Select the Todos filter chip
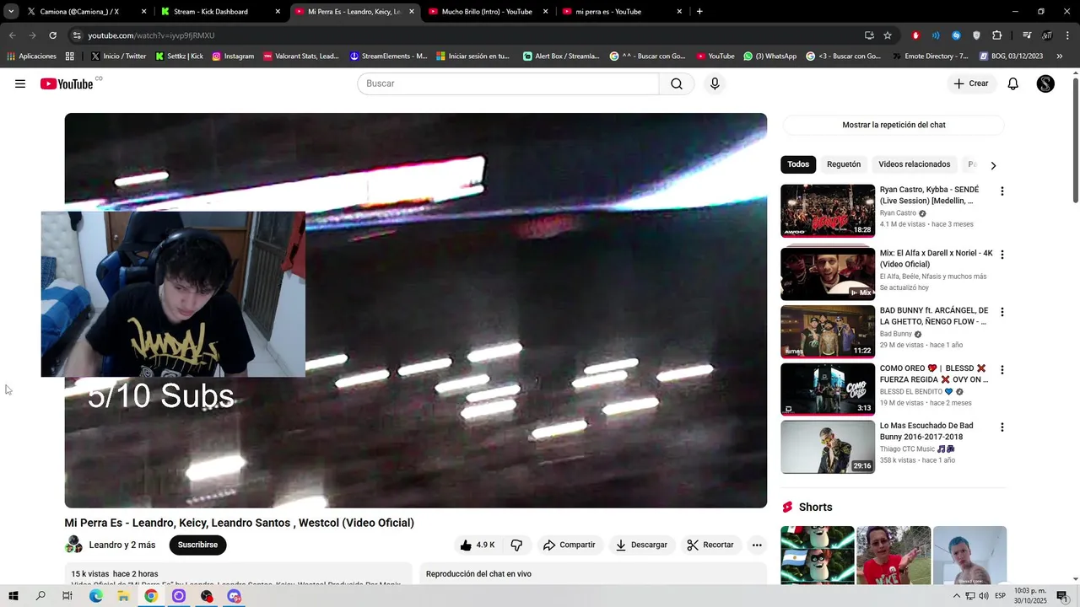This screenshot has height=607, width=1080. pos(798,164)
